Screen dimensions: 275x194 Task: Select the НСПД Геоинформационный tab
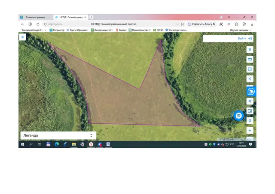tap(71, 17)
